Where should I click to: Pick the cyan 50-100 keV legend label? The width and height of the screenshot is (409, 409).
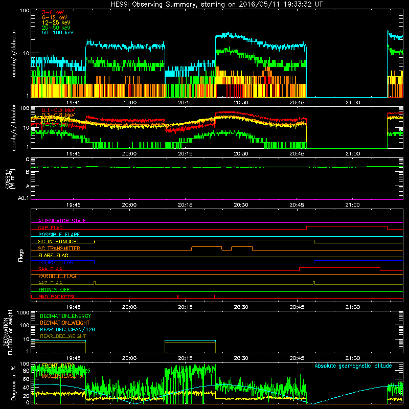(58, 33)
